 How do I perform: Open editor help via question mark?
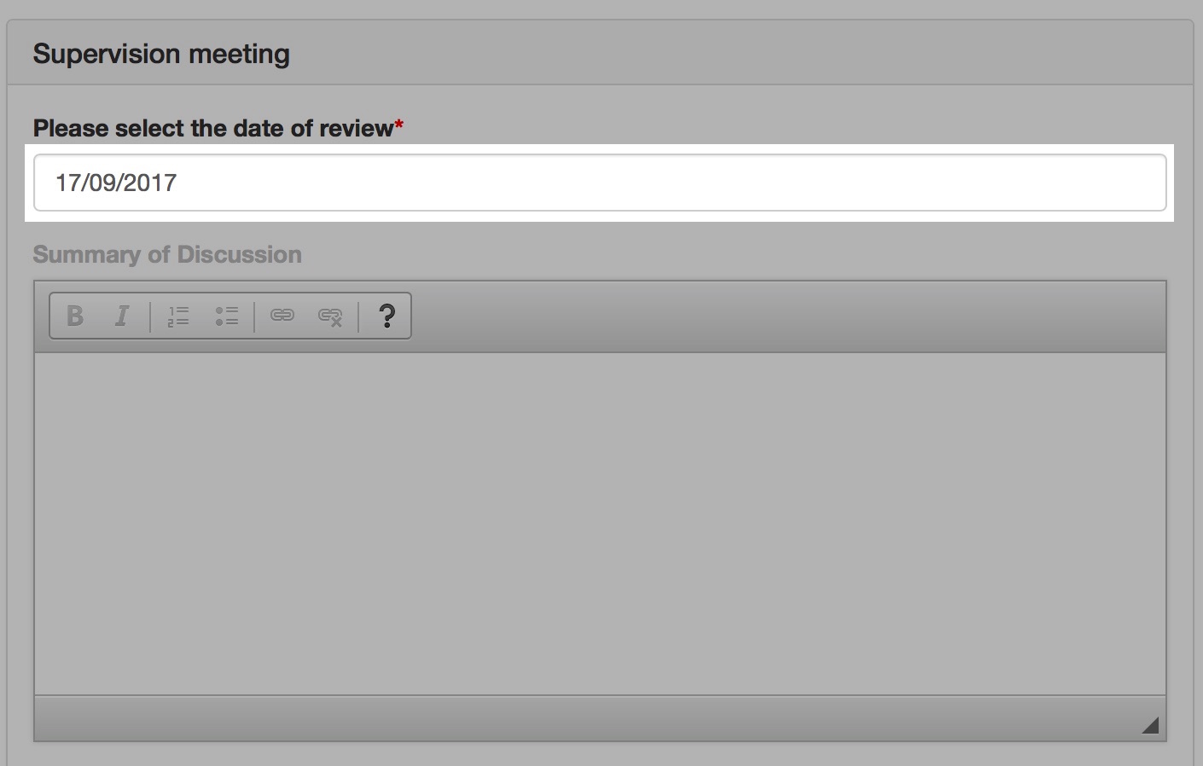coord(386,316)
